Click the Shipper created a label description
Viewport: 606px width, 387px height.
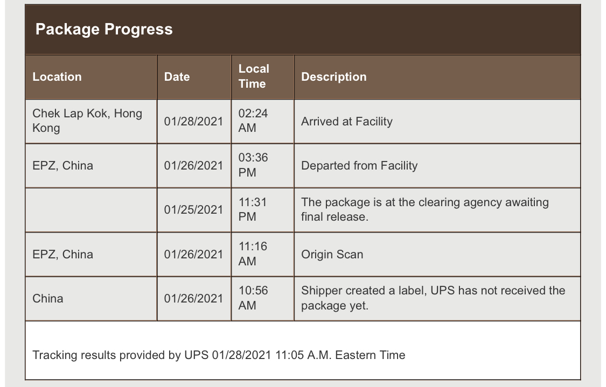tap(433, 298)
